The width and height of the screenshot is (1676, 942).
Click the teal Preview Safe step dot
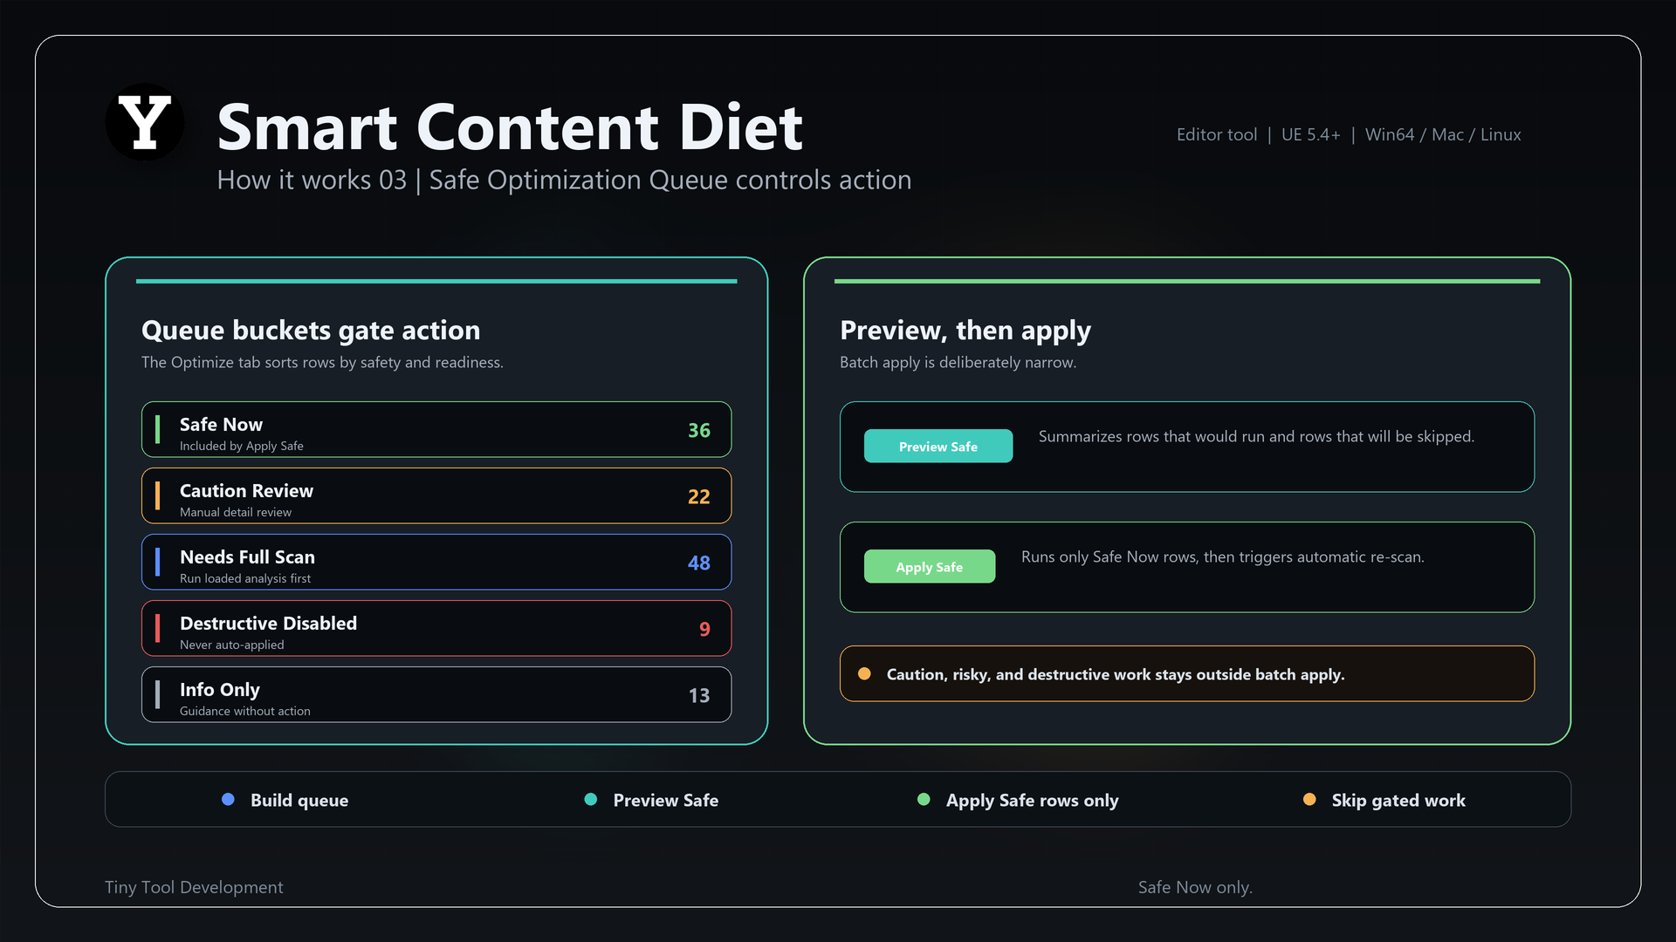pyautogui.click(x=591, y=799)
